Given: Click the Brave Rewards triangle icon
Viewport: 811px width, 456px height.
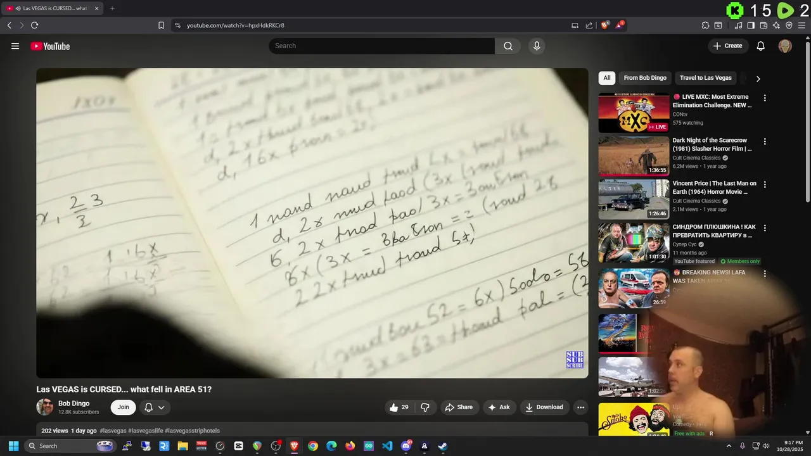Looking at the screenshot, I should [x=620, y=25].
